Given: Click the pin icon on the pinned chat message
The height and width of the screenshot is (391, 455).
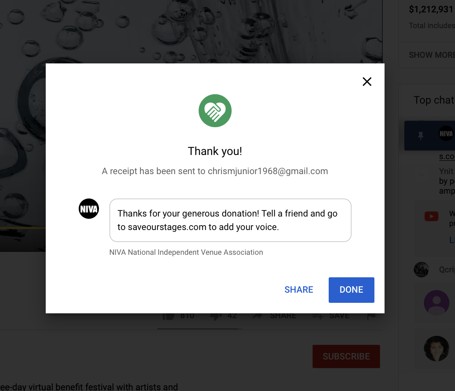Looking at the screenshot, I should [x=421, y=135].
